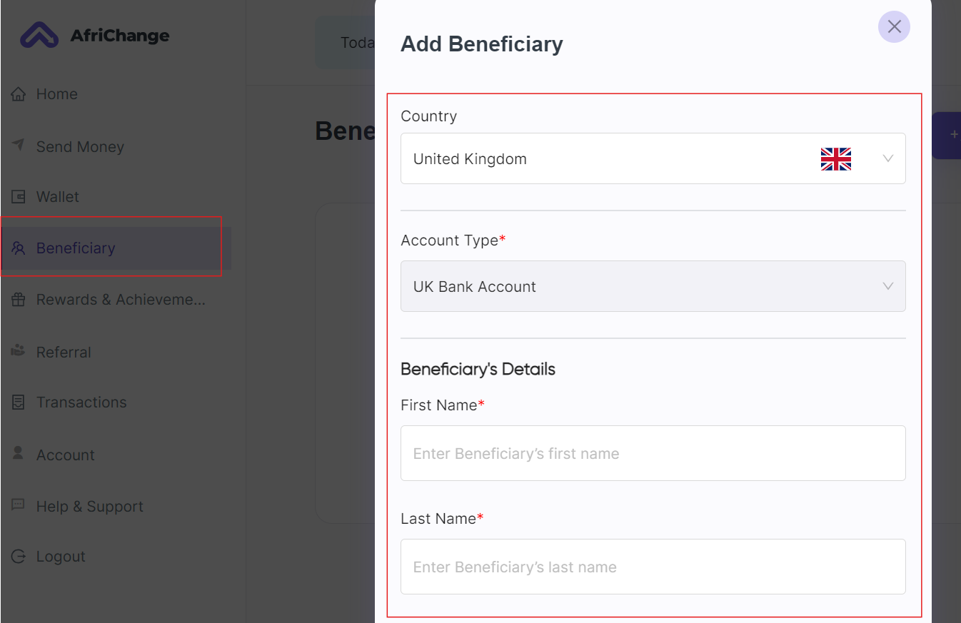Select the Rewards & Achievements gift icon
This screenshot has width=961, height=623.
(18, 299)
